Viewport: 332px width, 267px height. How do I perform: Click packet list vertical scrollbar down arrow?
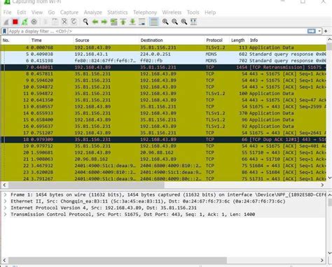click(x=329, y=178)
